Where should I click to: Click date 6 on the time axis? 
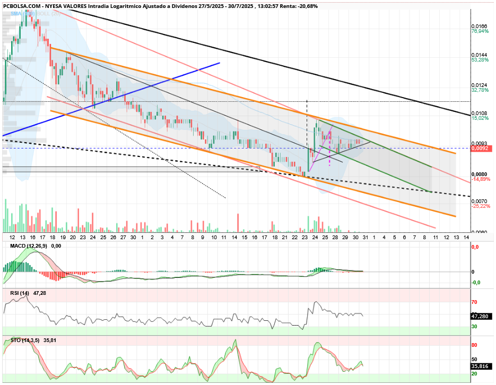coord(404,238)
